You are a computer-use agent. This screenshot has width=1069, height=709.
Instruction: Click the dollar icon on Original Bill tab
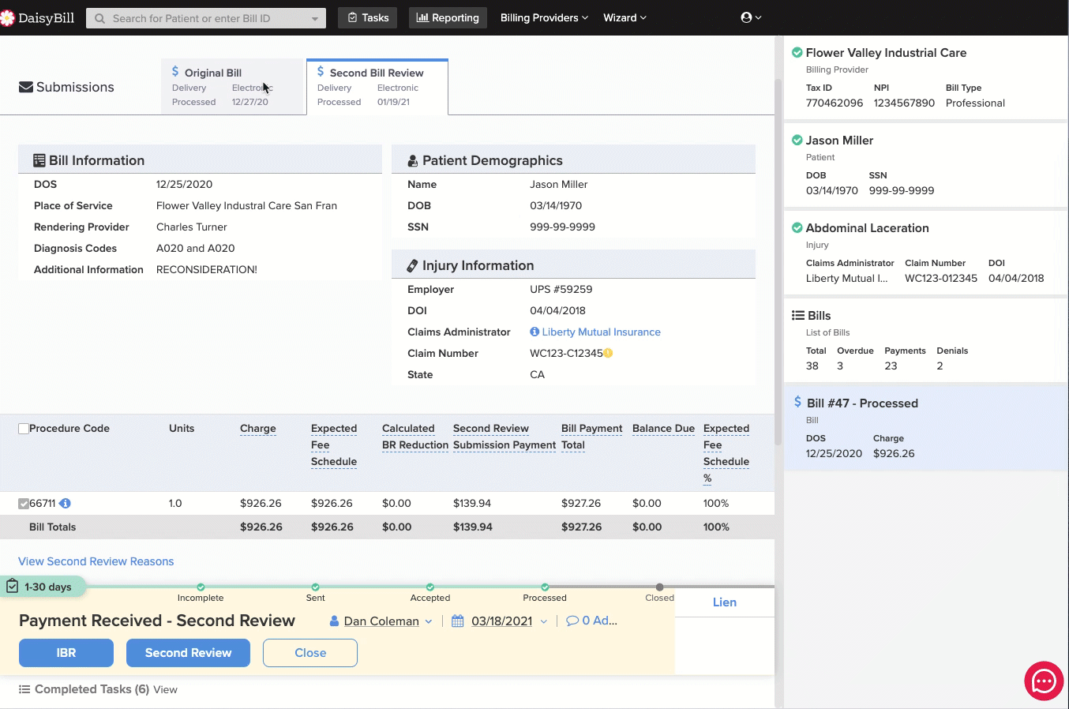click(175, 72)
